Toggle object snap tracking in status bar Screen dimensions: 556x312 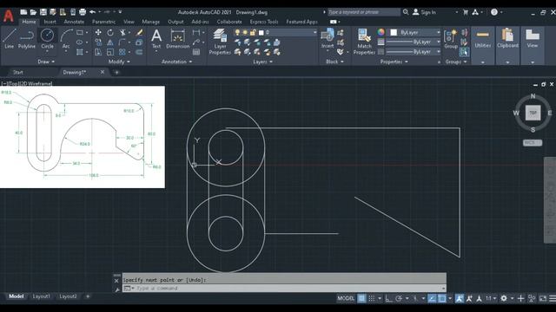pos(432,298)
